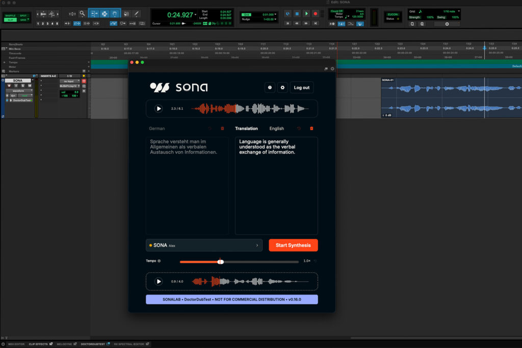Play the source audio in Sona
The height and width of the screenshot is (348, 522).
[159, 108]
